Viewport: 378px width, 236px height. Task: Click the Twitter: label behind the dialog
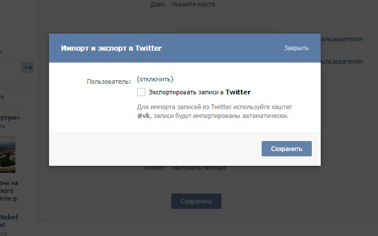155,168
